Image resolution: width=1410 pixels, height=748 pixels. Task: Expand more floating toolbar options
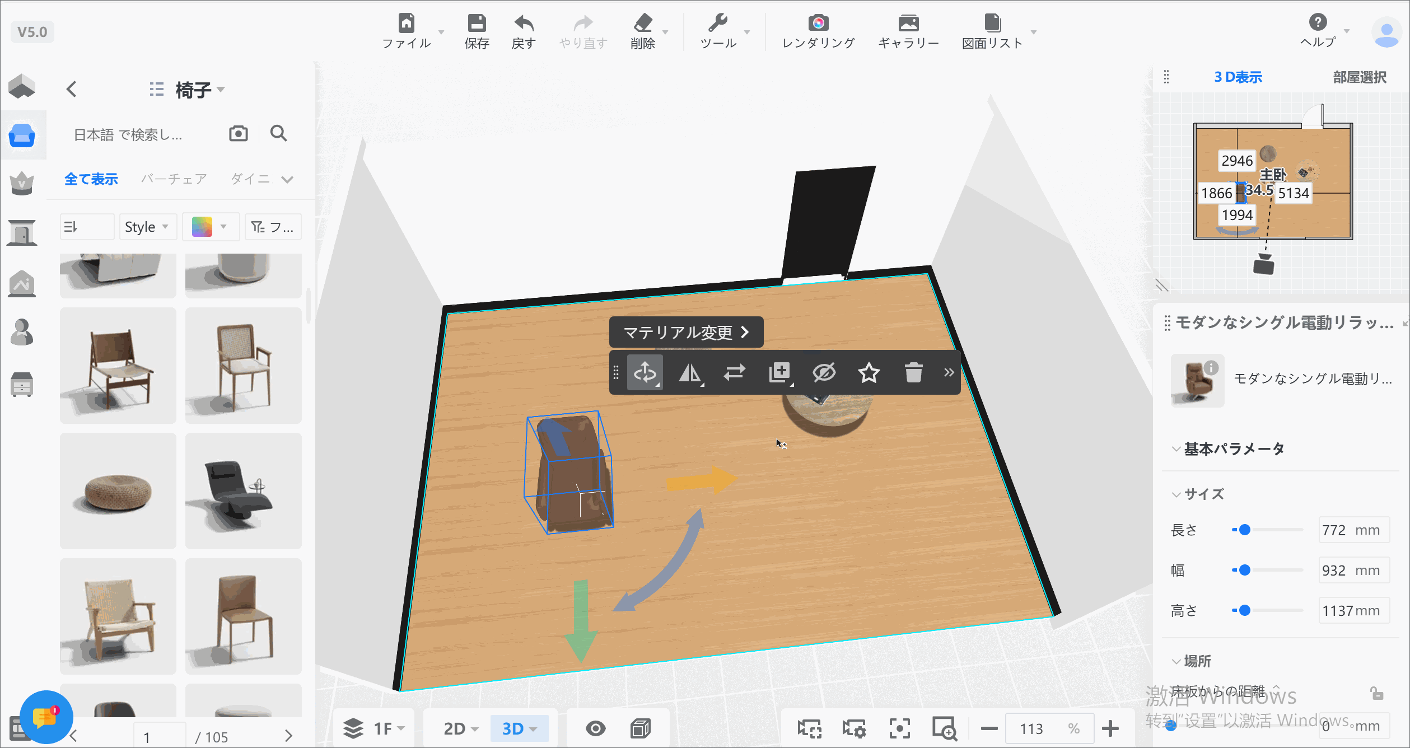pyautogui.click(x=949, y=372)
